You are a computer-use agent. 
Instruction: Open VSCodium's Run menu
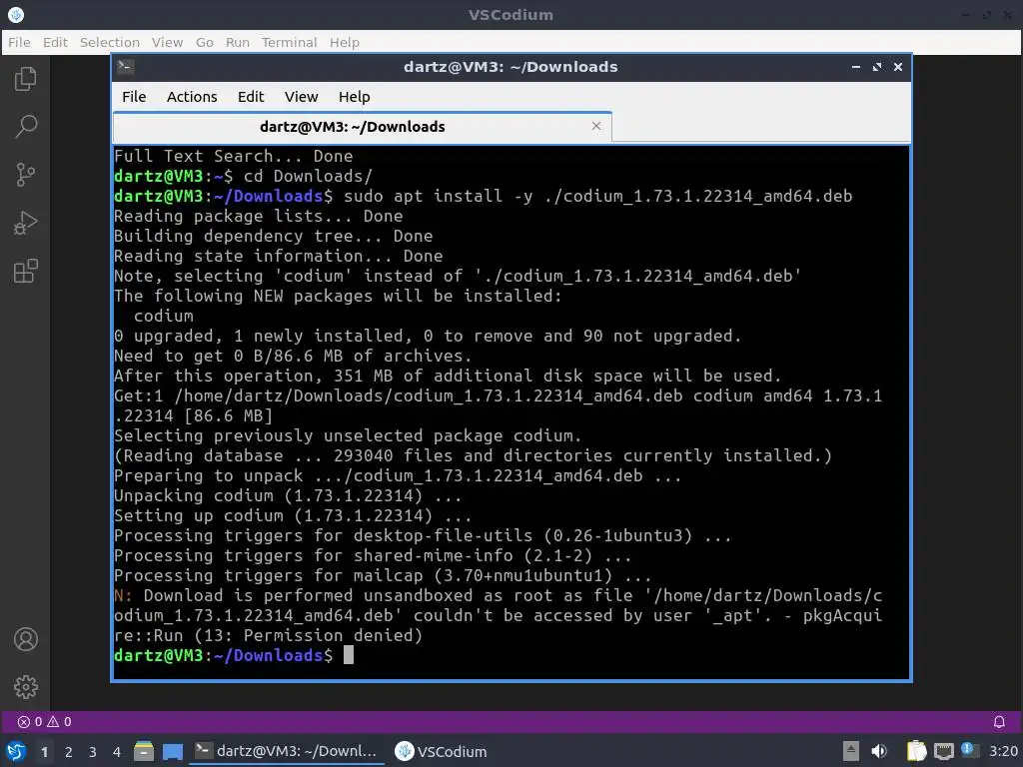click(x=238, y=42)
